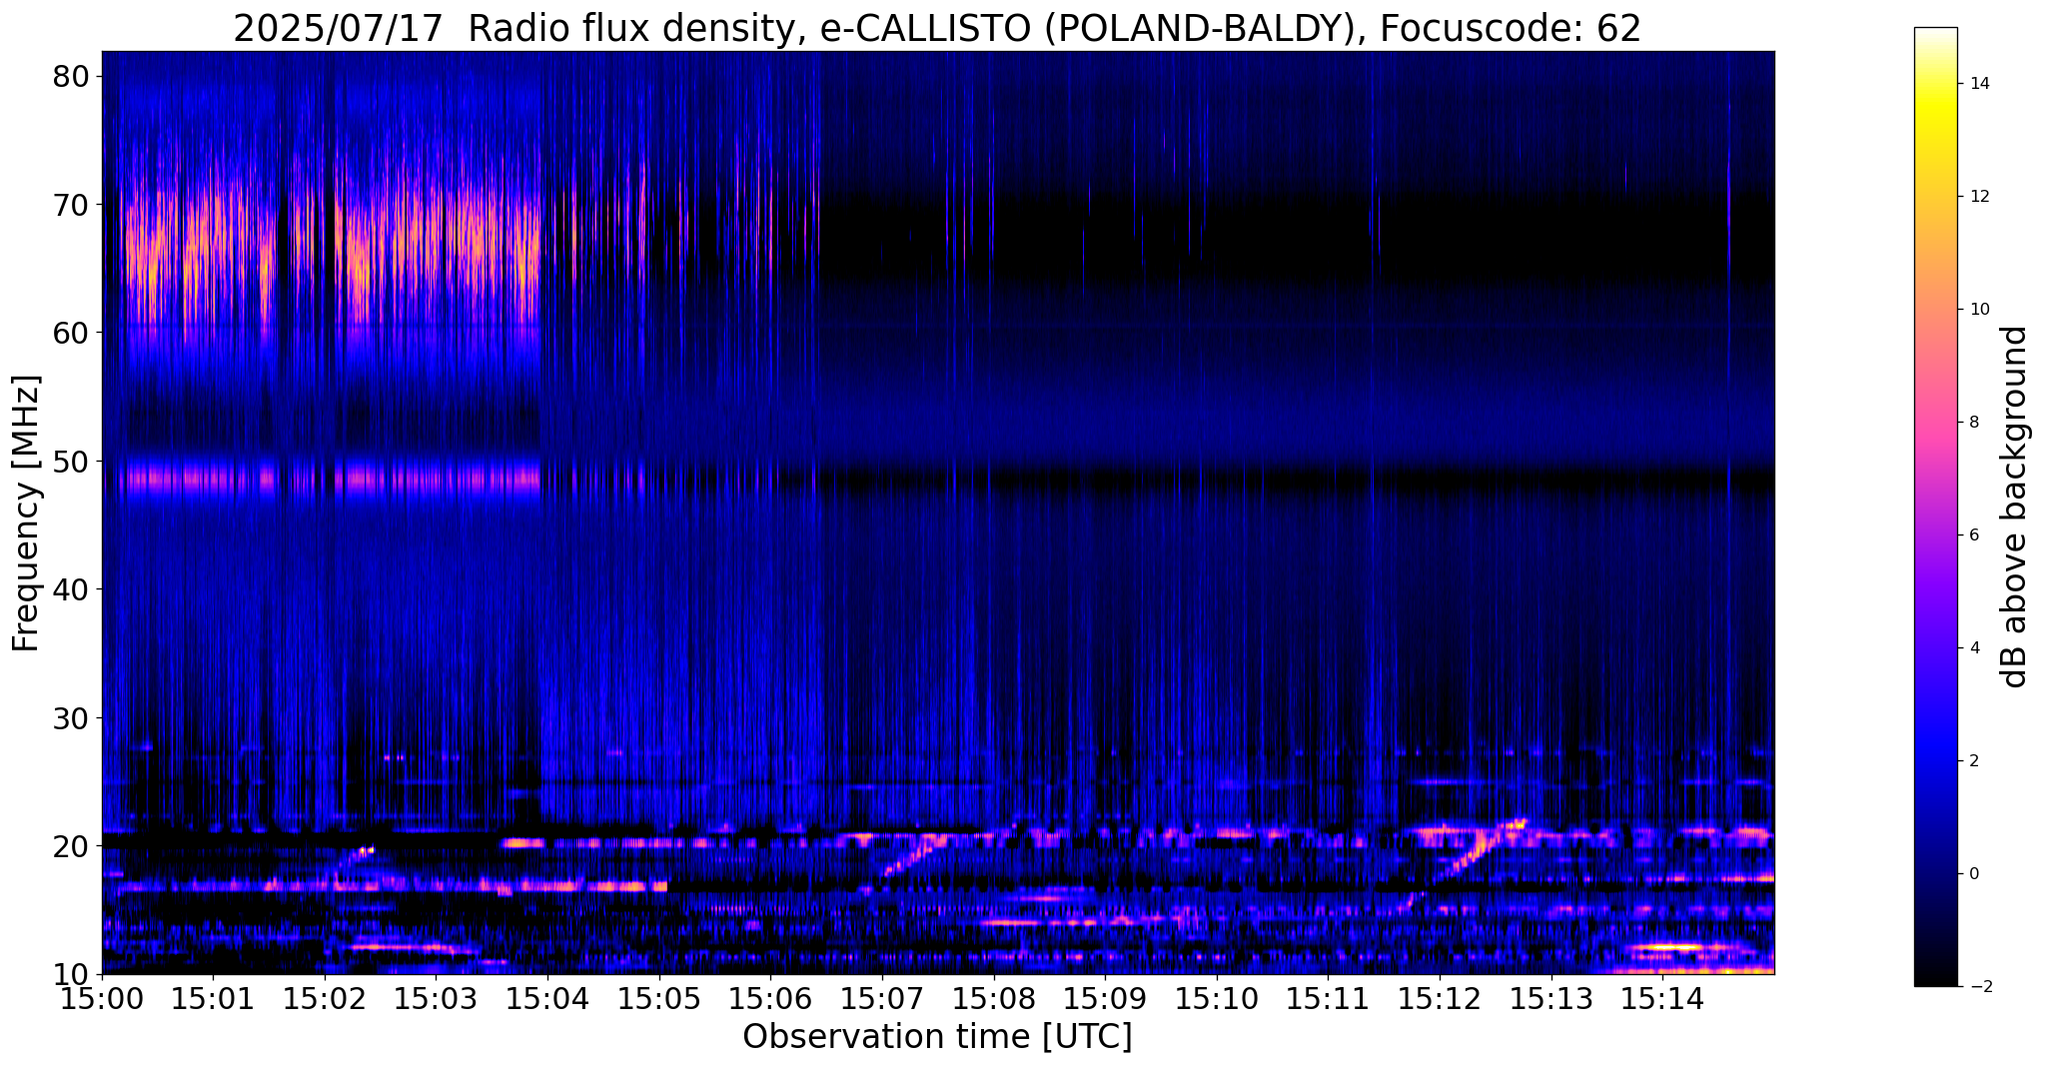
Task: Click the colorbar tick value 6
Action: click(x=1972, y=535)
